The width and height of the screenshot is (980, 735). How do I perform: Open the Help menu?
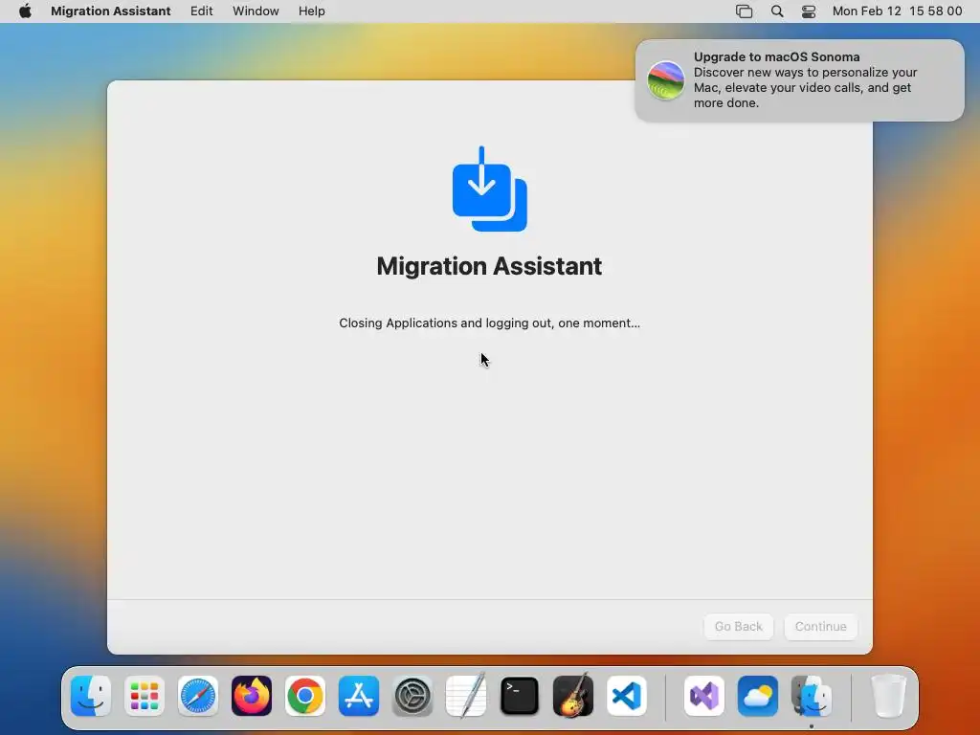[311, 11]
